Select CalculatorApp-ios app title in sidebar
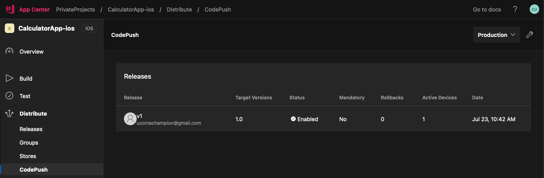Screen dimensions: 544x178 (46, 28)
